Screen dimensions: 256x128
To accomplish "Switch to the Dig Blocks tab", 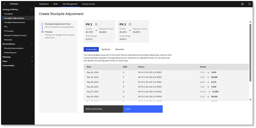I will (x=106, y=49).
